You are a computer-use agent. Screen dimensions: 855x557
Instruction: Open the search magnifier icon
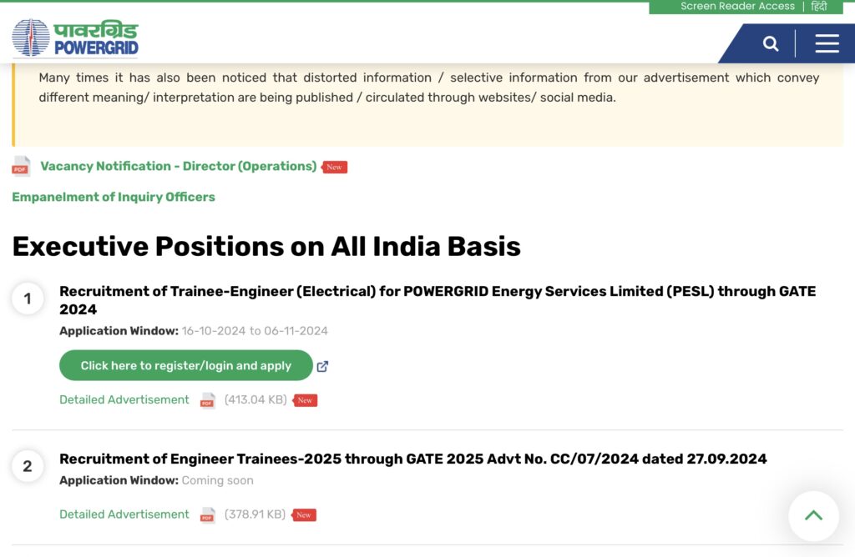pyautogui.click(x=771, y=43)
